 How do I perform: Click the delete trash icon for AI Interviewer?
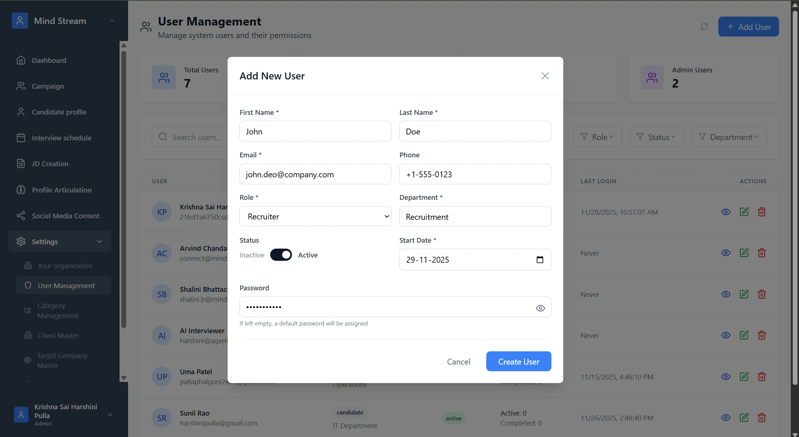tap(761, 335)
